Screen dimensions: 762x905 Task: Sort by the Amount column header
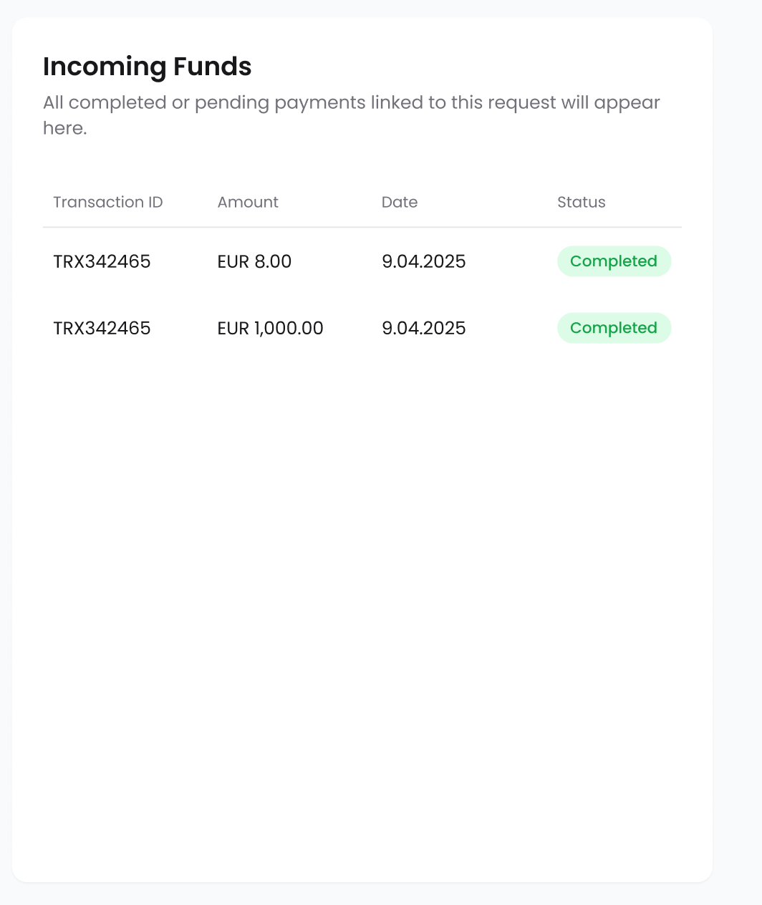click(x=248, y=203)
